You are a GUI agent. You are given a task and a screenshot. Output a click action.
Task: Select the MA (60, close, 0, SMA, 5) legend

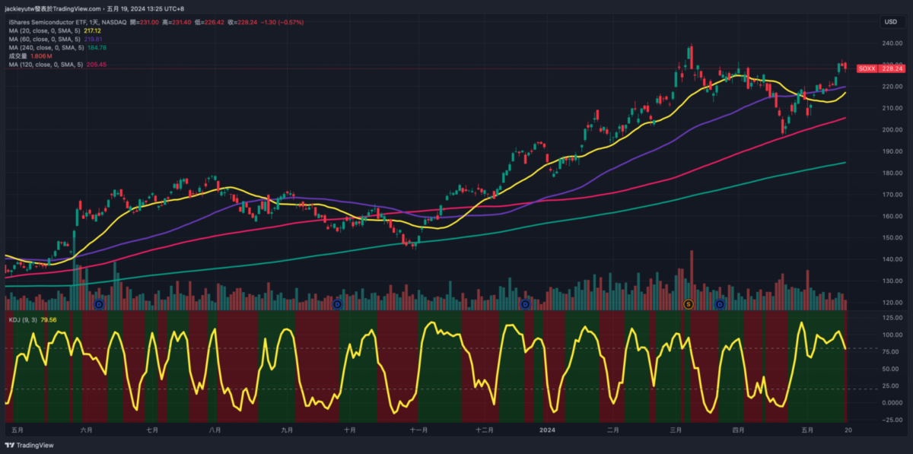coord(49,39)
